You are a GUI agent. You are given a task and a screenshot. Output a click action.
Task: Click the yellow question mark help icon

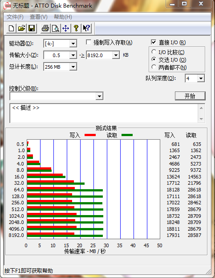click(x=76, y=29)
